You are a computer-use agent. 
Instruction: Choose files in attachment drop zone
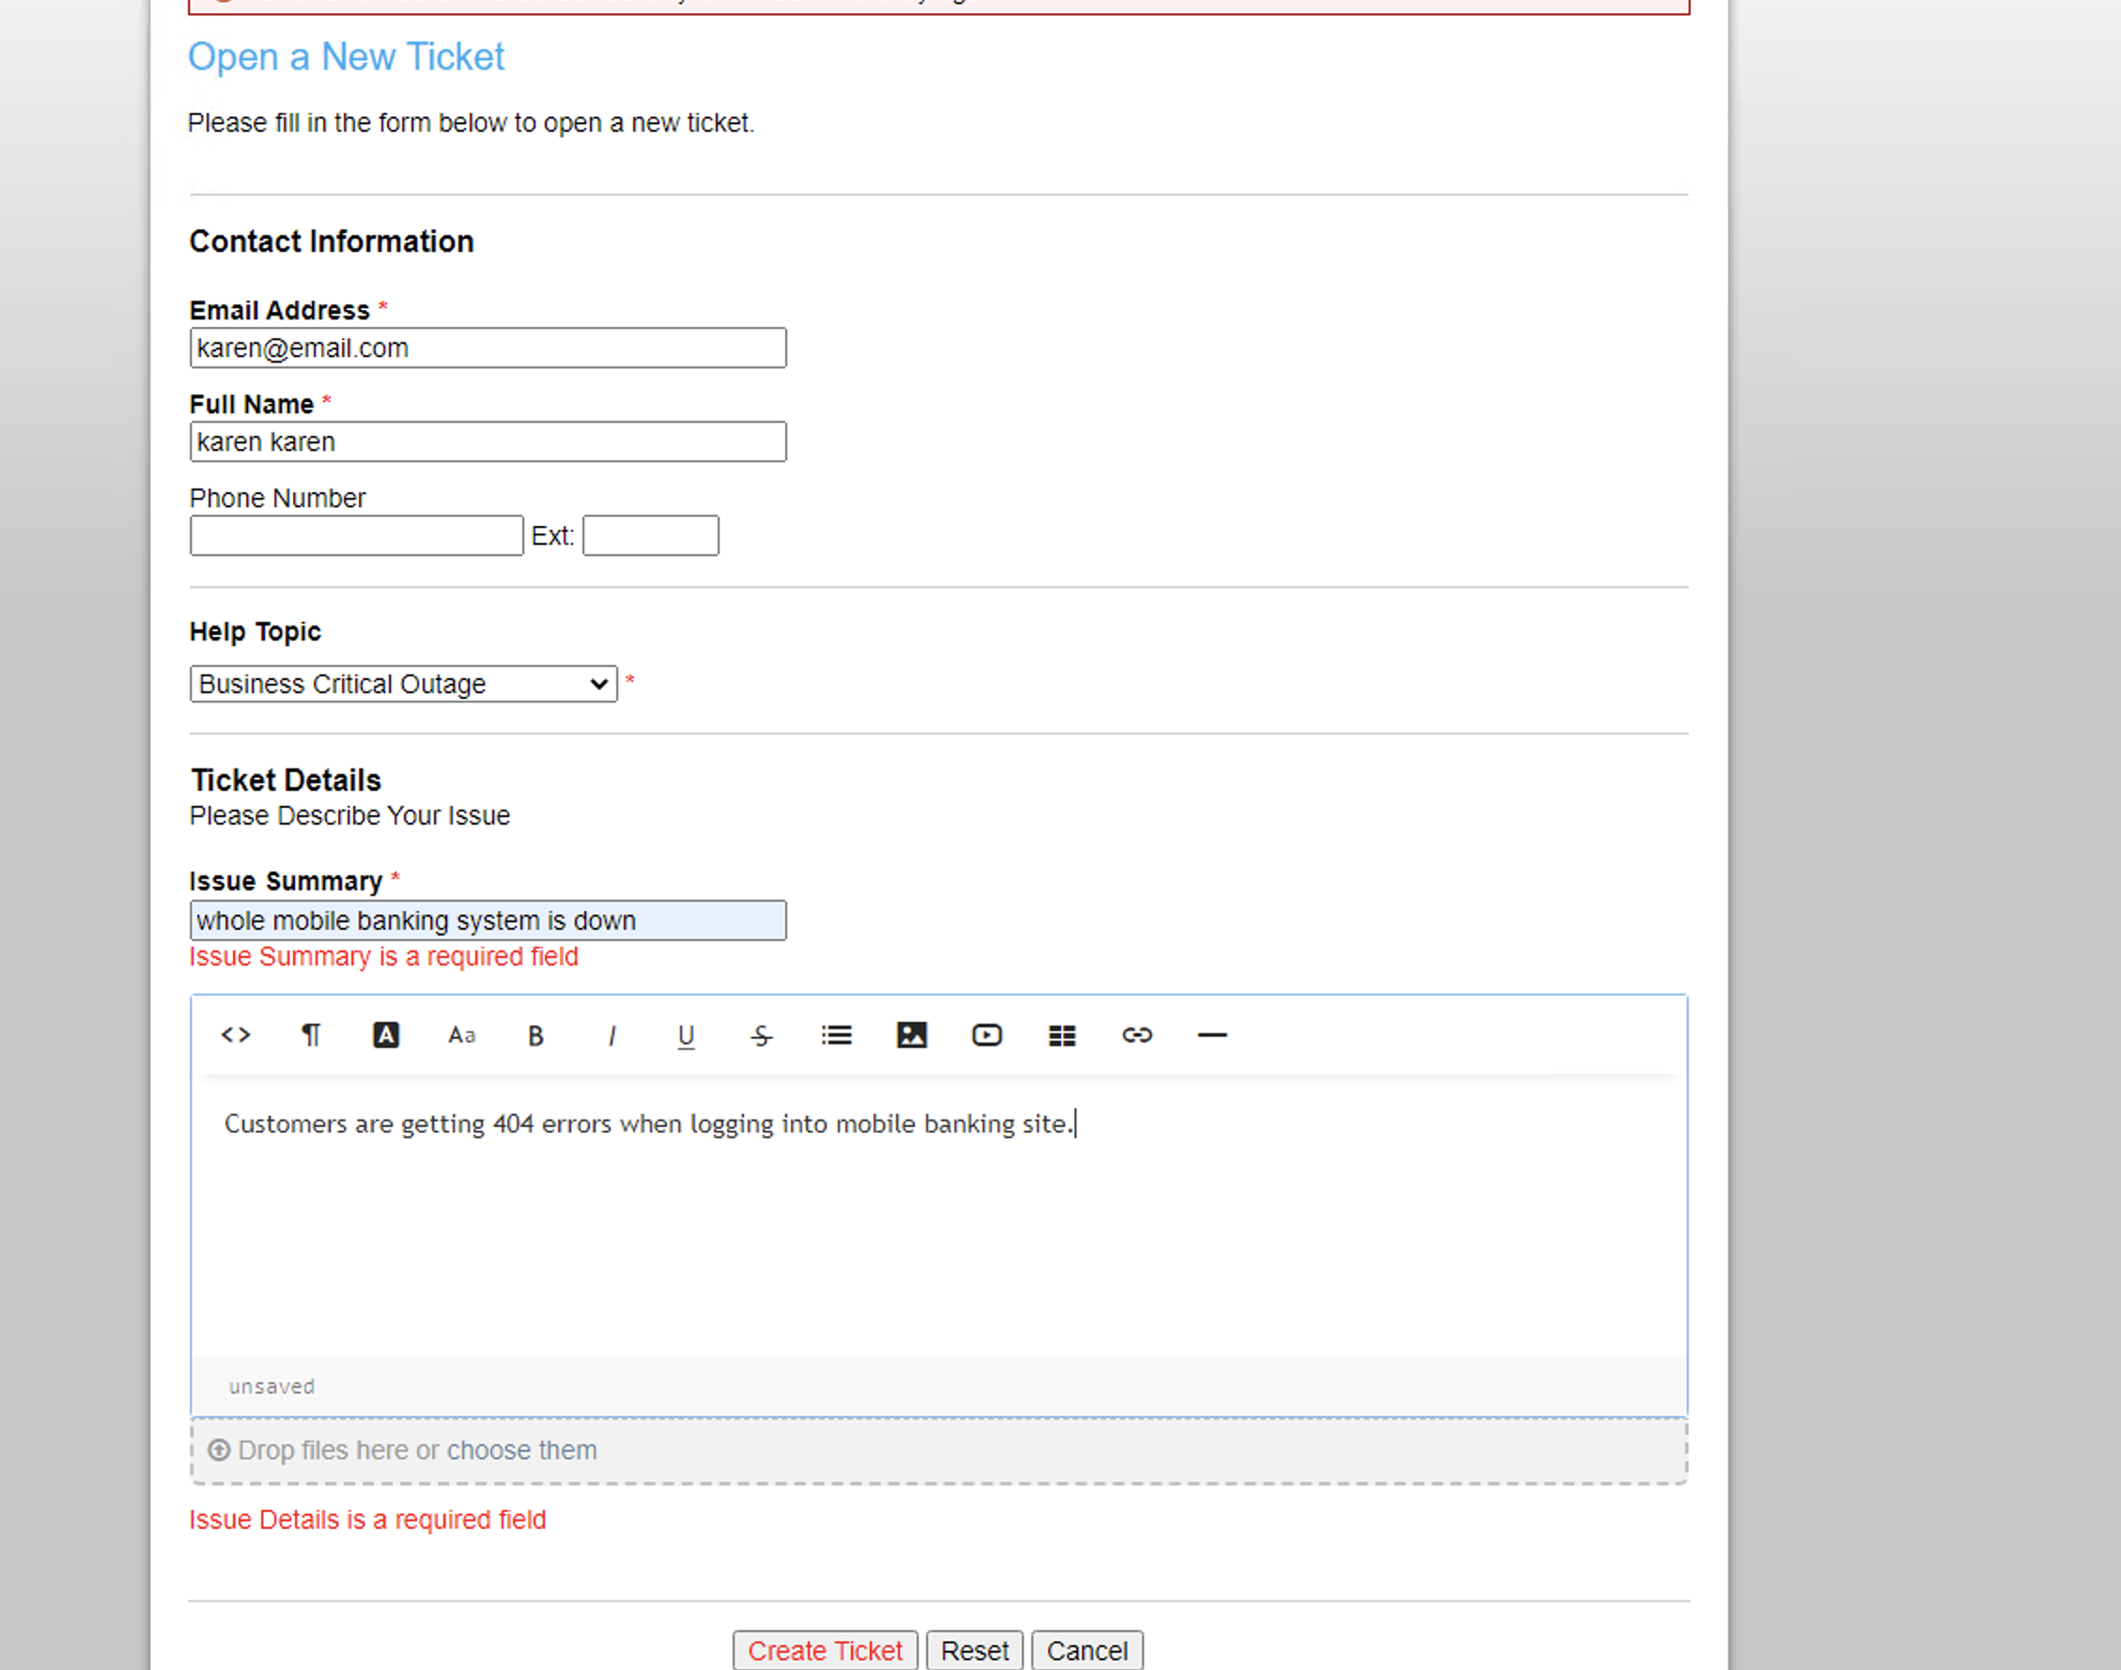point(520,1450)
